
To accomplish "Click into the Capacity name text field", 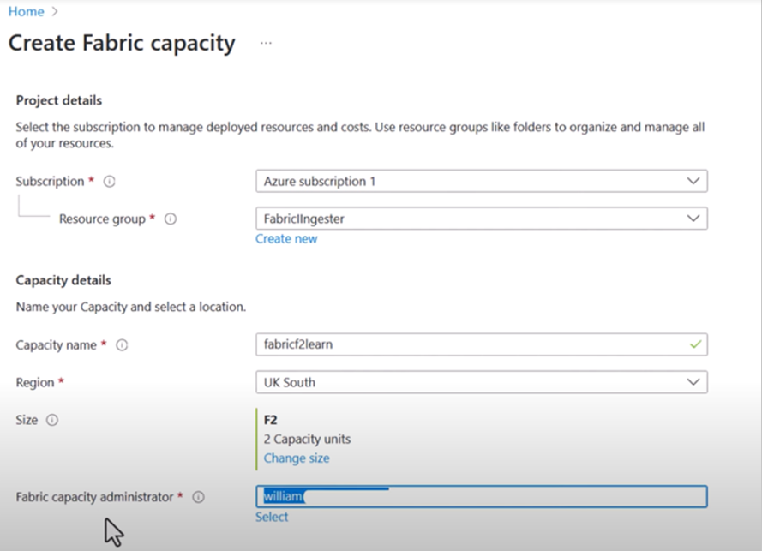I will 471,344.
